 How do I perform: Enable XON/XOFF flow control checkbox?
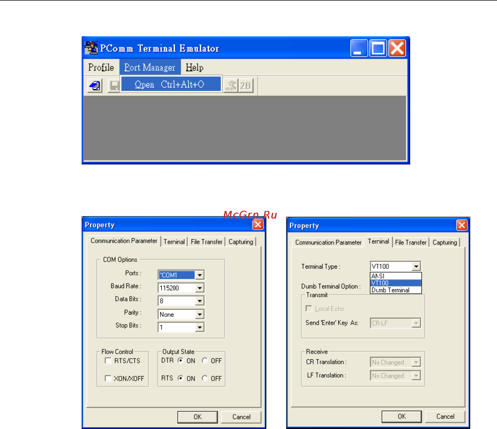pos(108,378)
